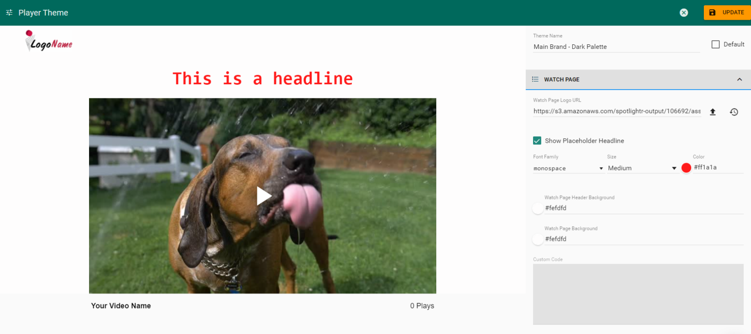This screenshot has height=334, width=751.
Task: Close the Player Theme editor
Action: tap(684, 13)
